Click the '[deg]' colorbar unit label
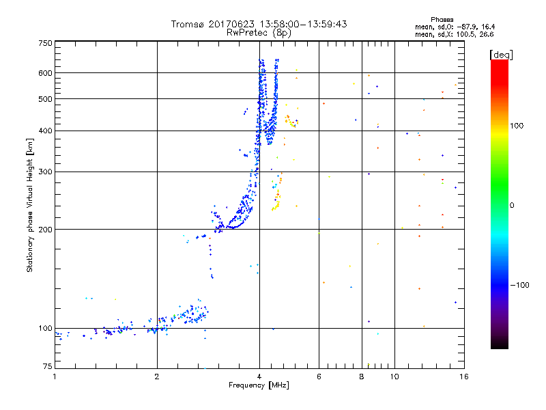The height and width of the screenshot is (410, 546). pyautogui.click(x=501, y=55)
